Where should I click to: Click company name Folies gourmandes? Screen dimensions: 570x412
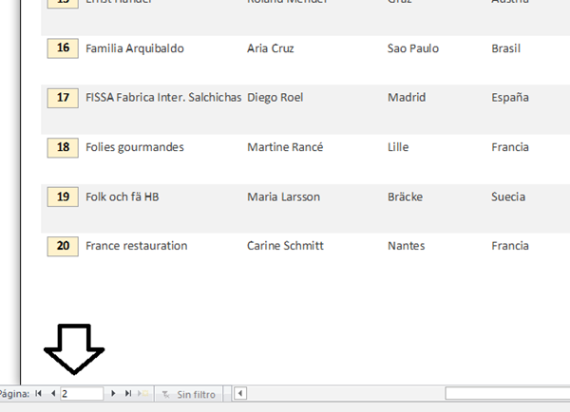click(x=135, y=147)
